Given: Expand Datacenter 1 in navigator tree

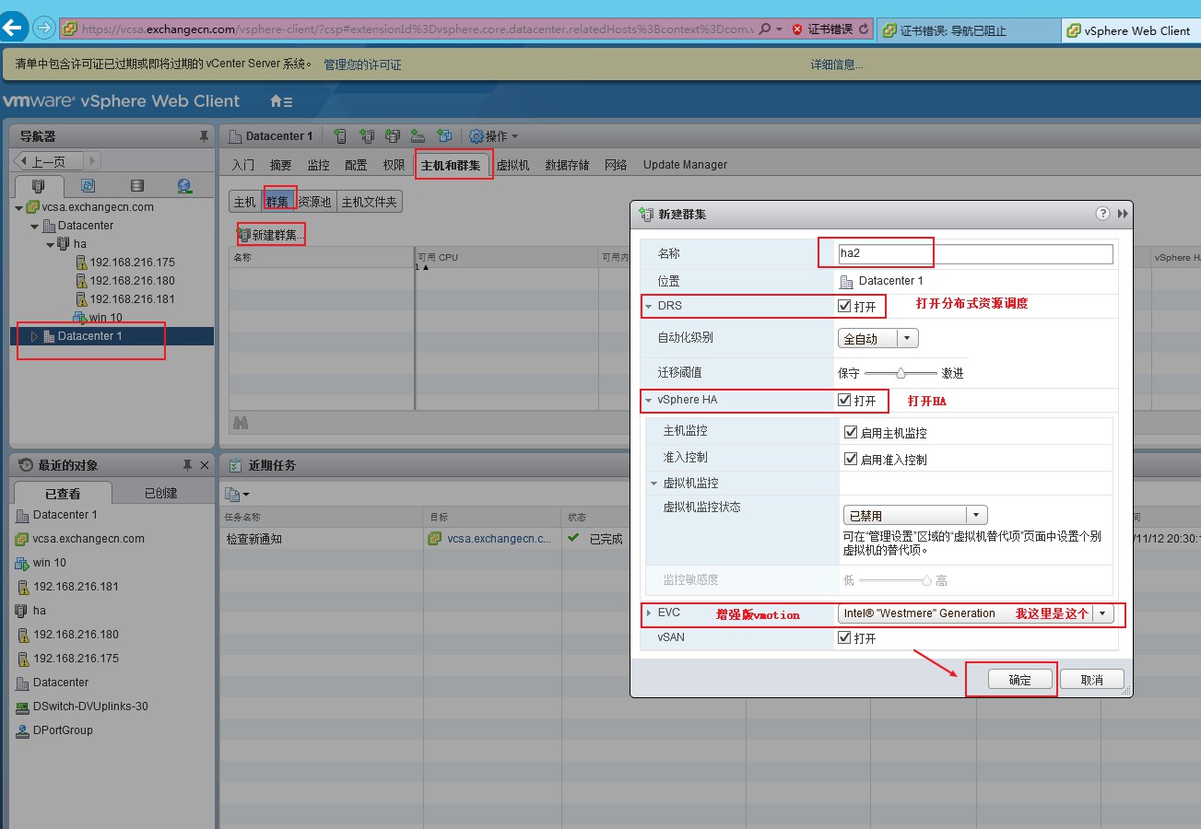Looking at the screenshot, I should click(x=35, y=336).
